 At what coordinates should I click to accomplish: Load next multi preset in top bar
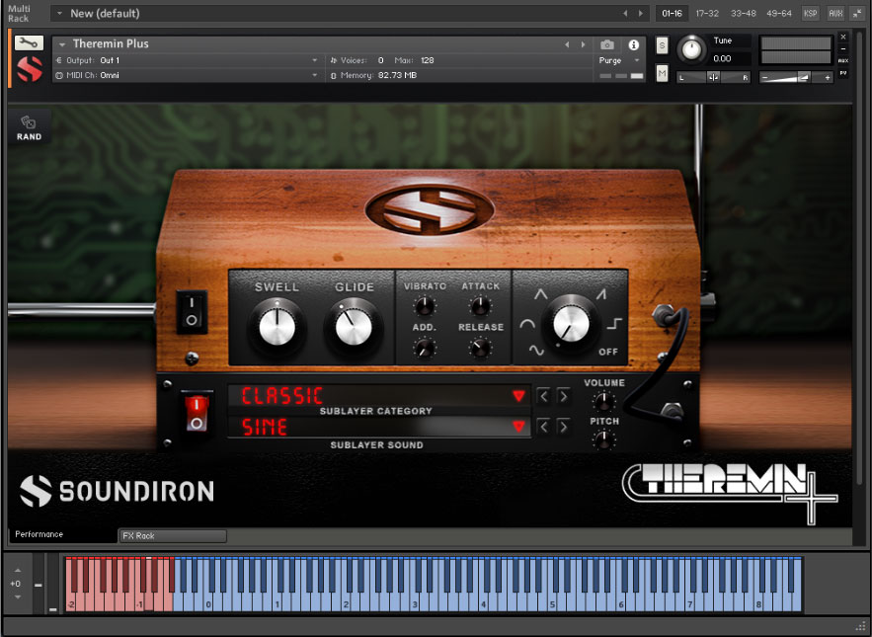tap(641, 14)
